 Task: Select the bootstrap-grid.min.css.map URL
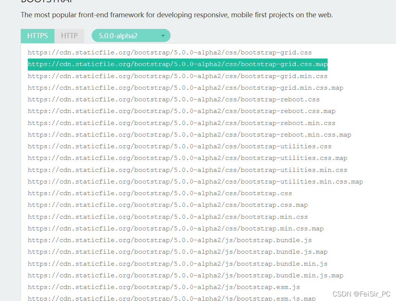pyautogui.click(x=185, y=88)
